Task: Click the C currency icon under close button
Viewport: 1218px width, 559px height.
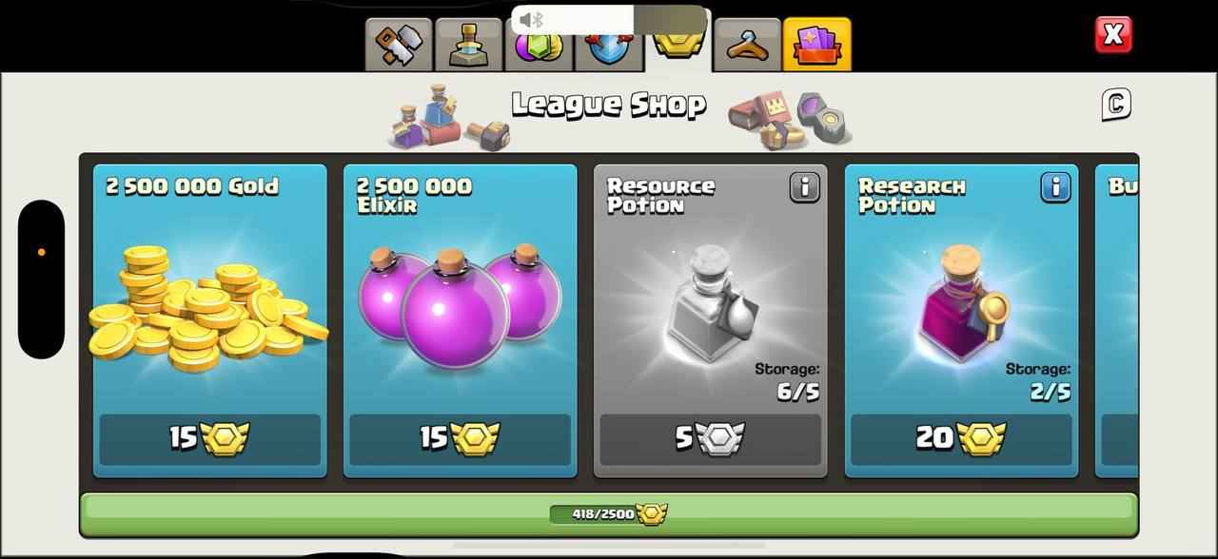Action: tap(1116, 104)
